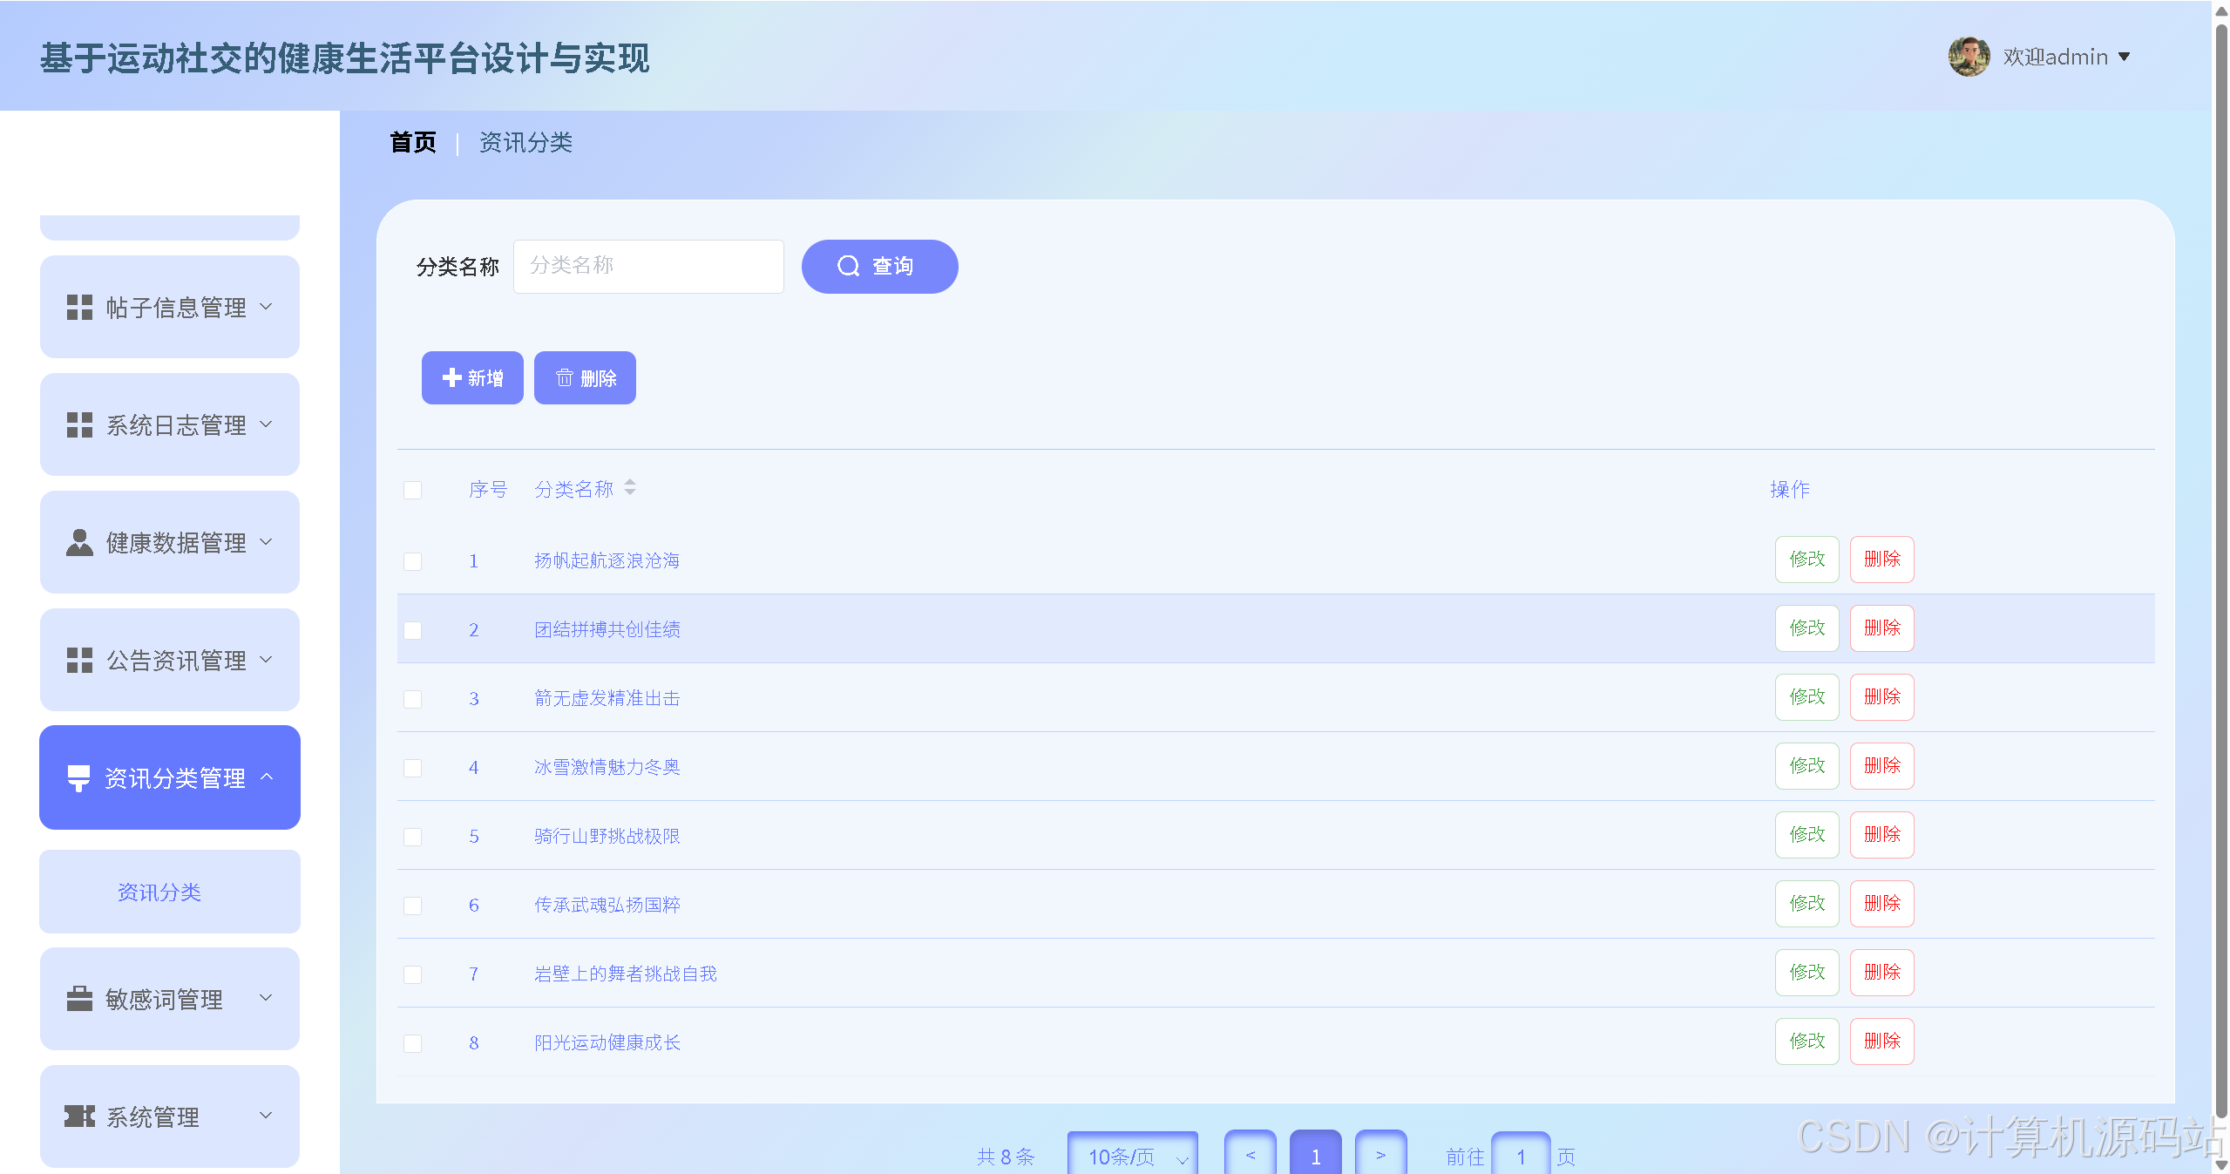Expand 公告资讯管理 menu chevron
The height and width of the screenshot is (1174, 2230).
[267, 660]
